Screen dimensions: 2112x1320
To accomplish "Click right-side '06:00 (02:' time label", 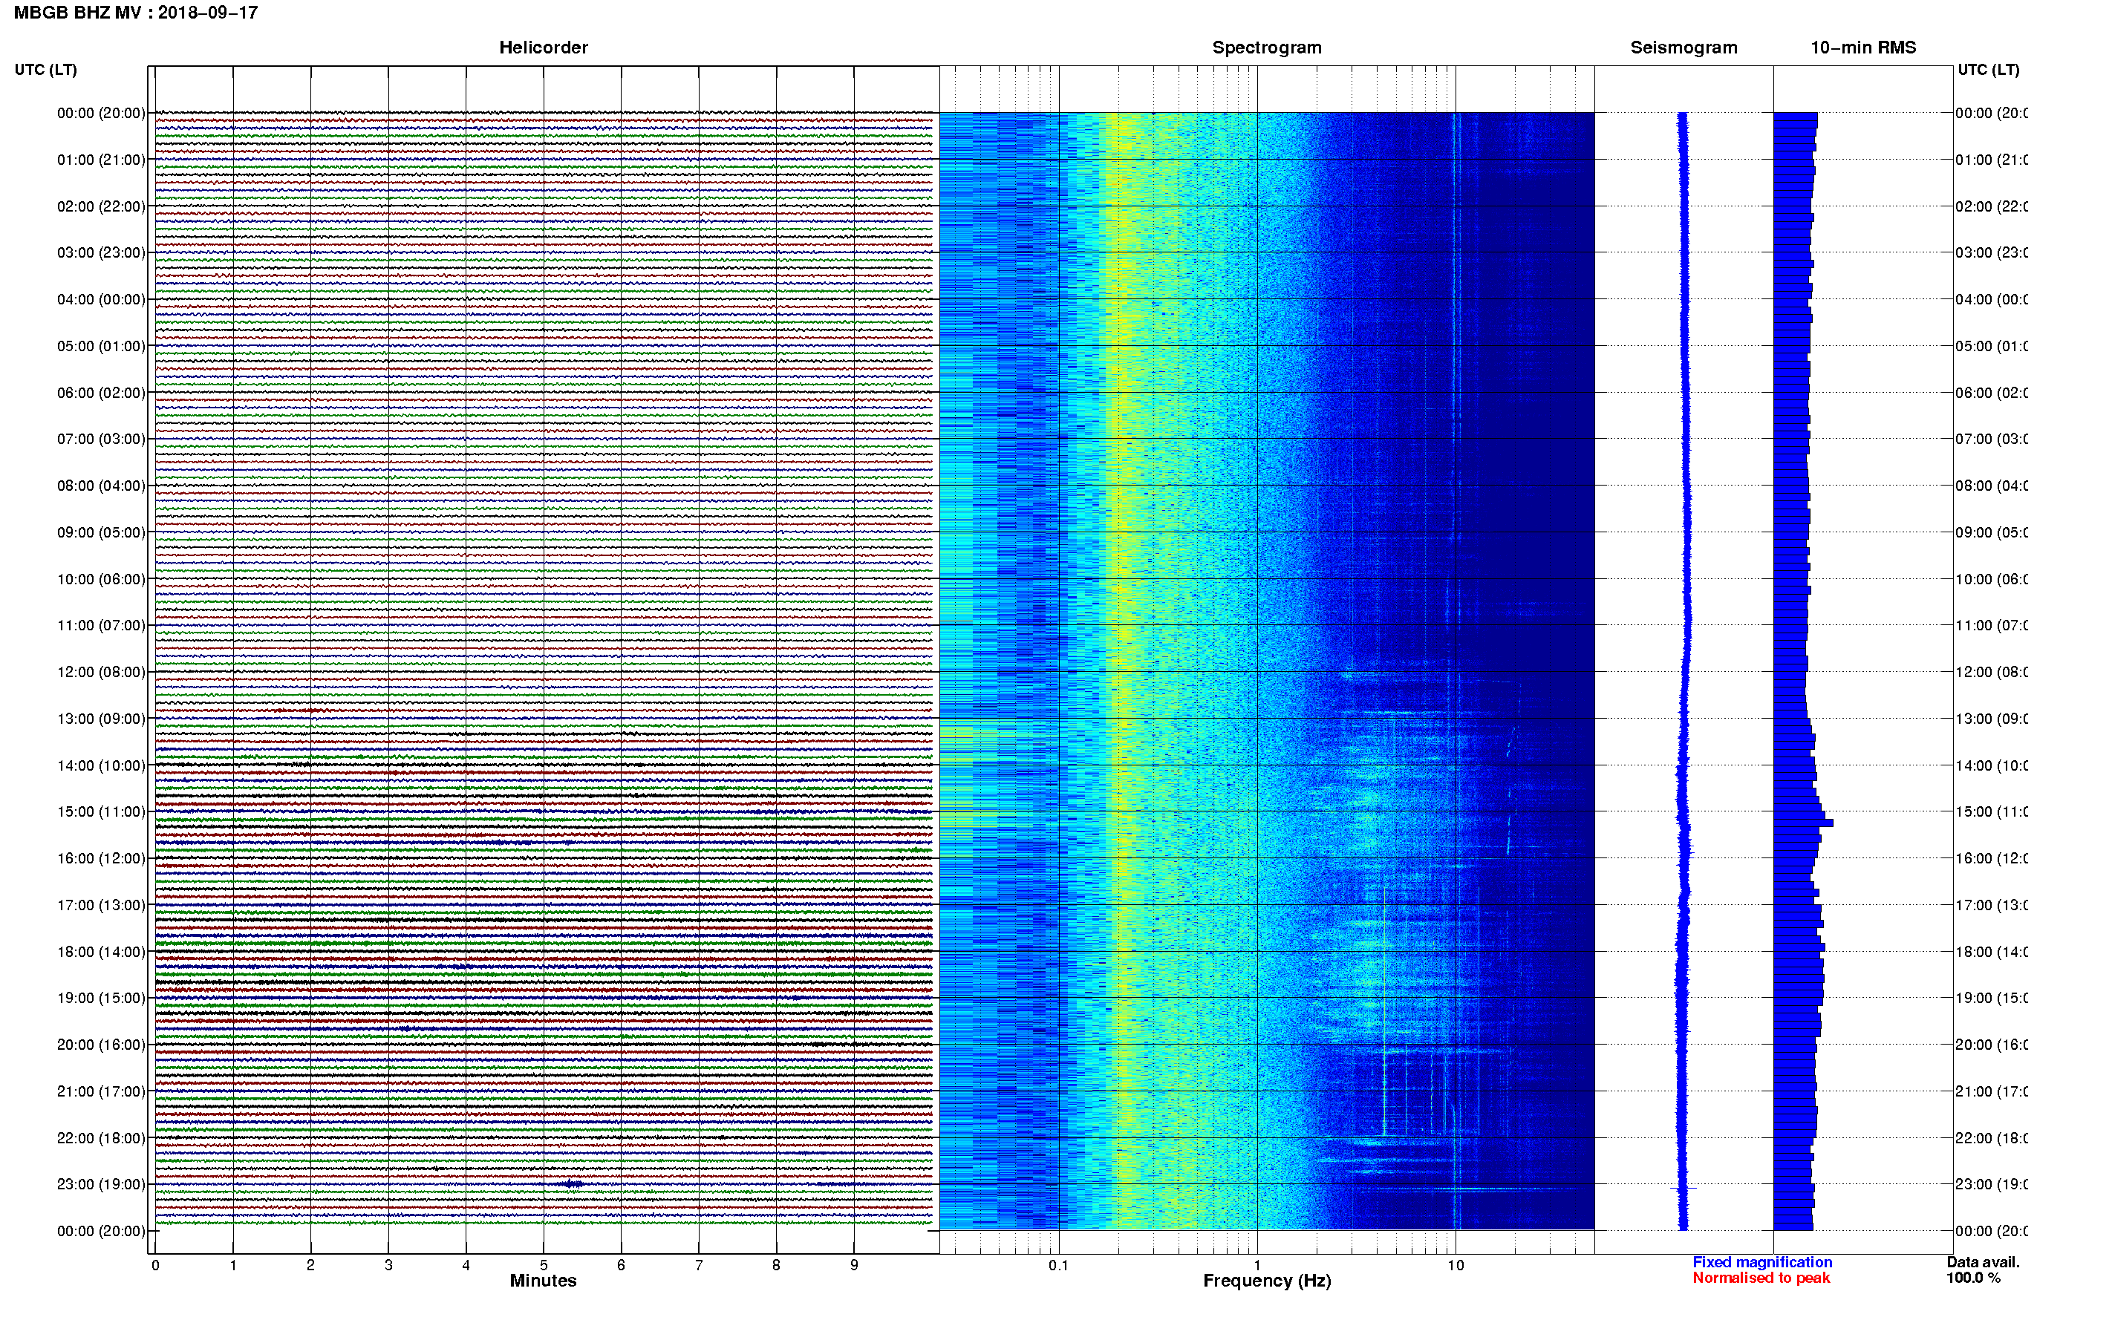I will 1991,393.
